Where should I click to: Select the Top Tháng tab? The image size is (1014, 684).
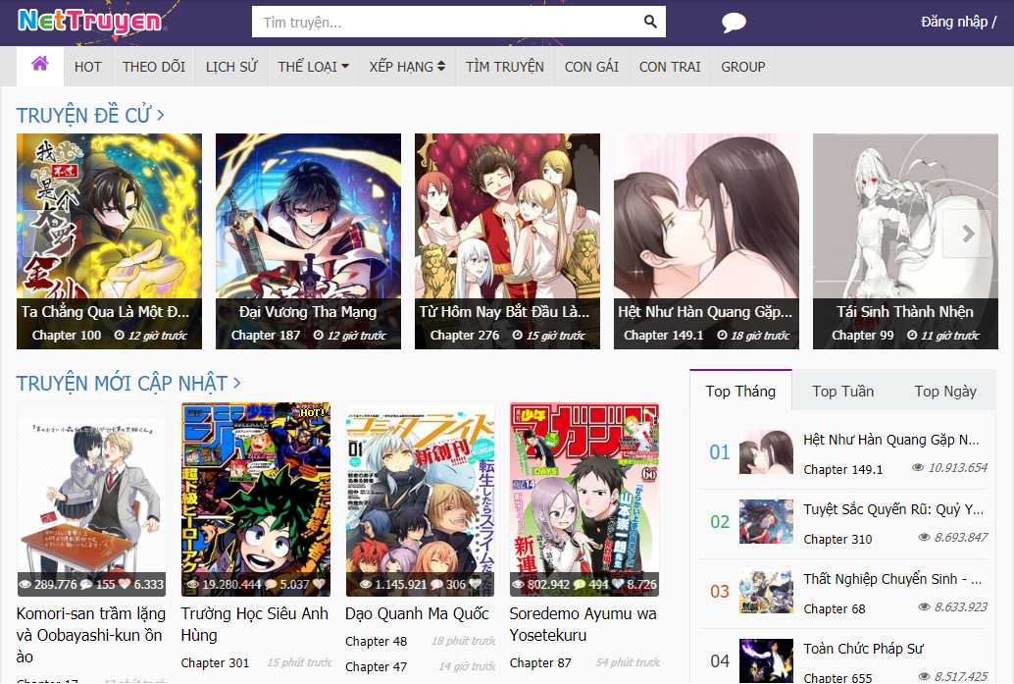tap(740, 391)
